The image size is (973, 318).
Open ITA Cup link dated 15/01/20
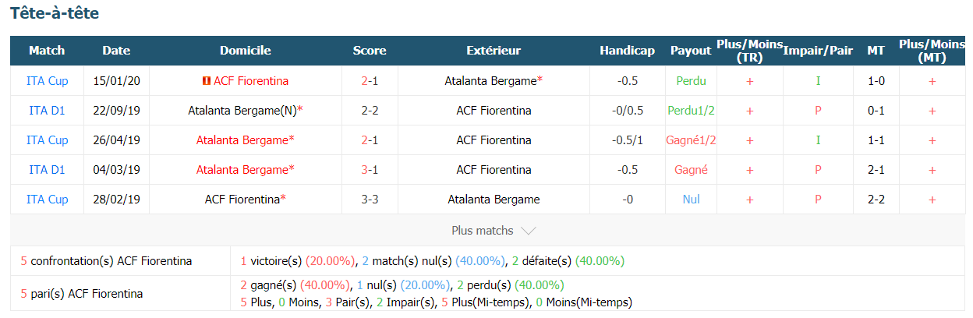47,81
